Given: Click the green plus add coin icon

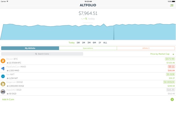Looking at the screenshot, I should (x=172, y=99).
